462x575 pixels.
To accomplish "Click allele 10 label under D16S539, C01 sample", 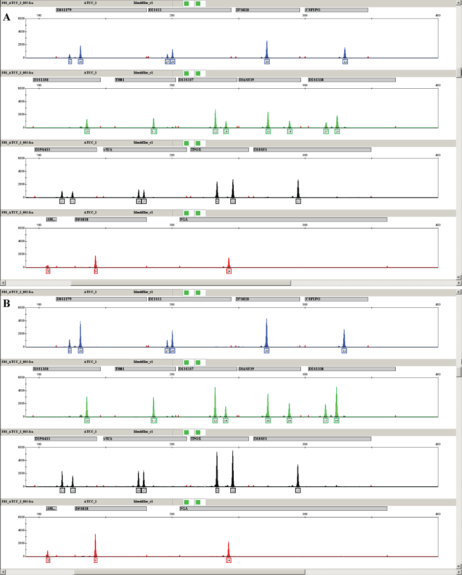I will click(268, 131).
